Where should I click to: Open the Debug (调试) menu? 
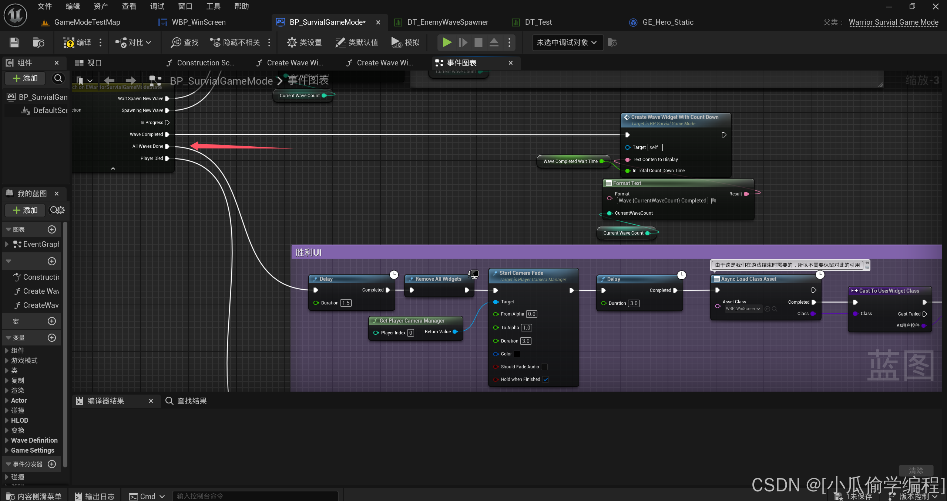tap(157, 6)
